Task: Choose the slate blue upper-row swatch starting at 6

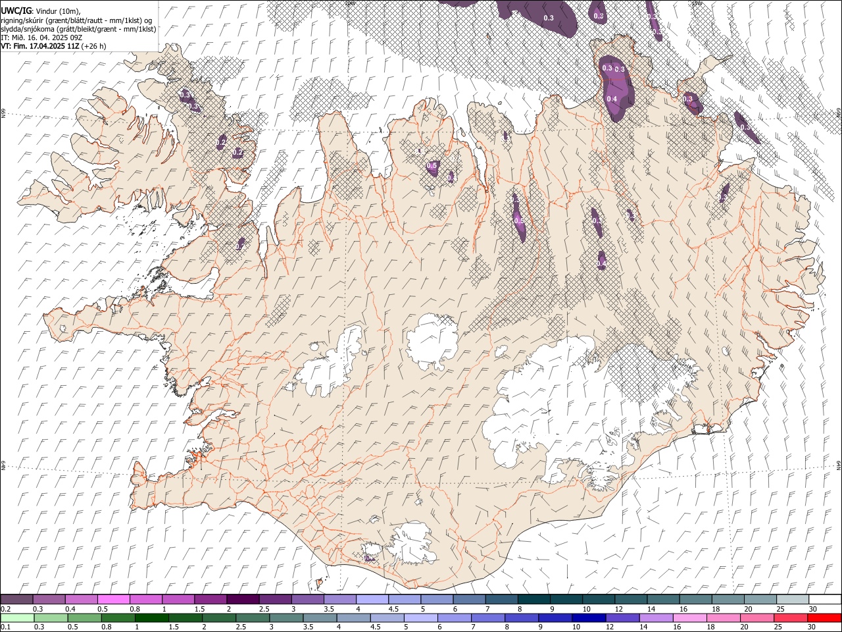Action: click(x=470, y=600)
